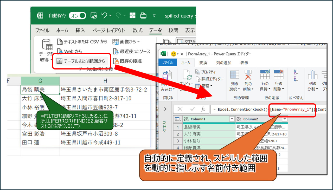The width and height of the screenshot is (333, 190).
Task: Switch to the 挿入 tab in Excel
Action: pos(80,30)
